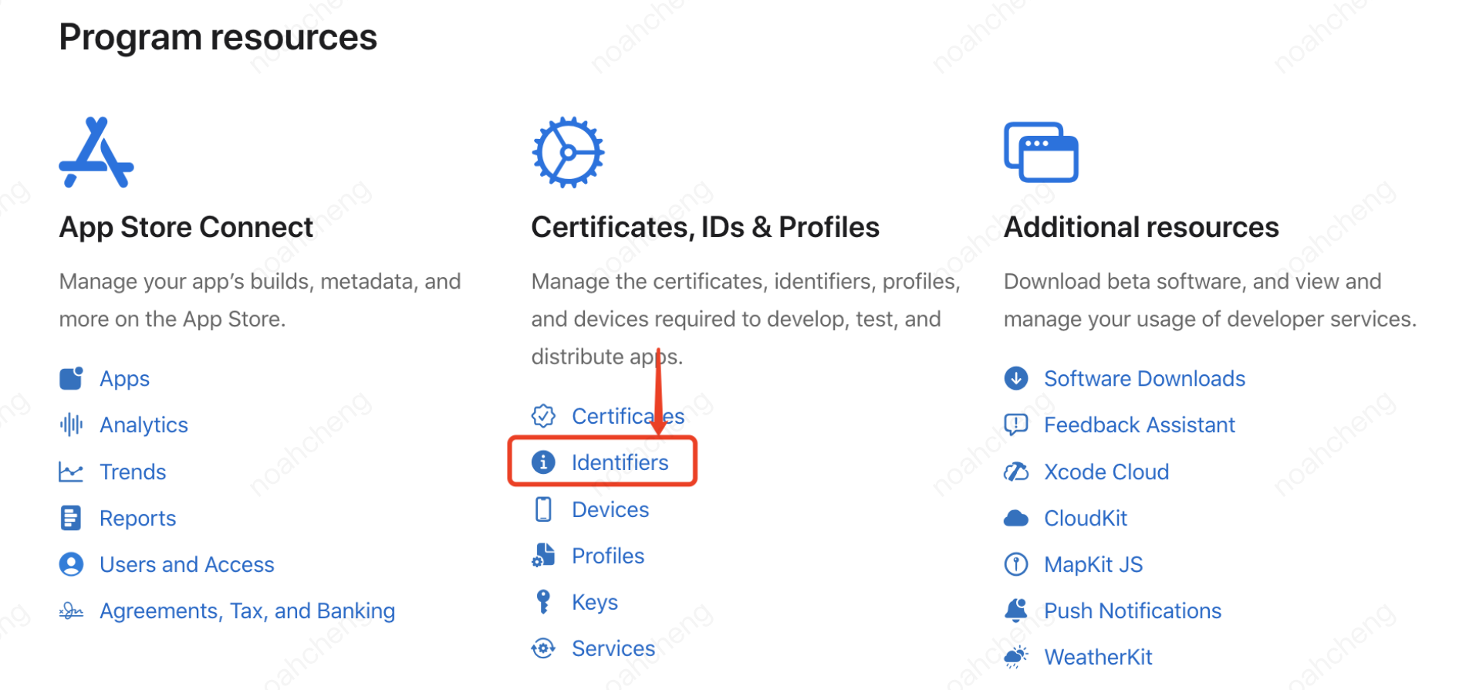
Task: Open the Xcode Cloud link
Action: pyautogui.click(x=1106, y=472)
